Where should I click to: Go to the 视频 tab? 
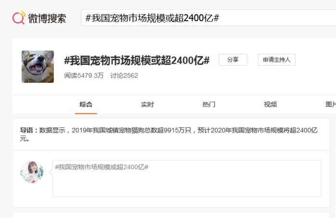coord(270,104)
